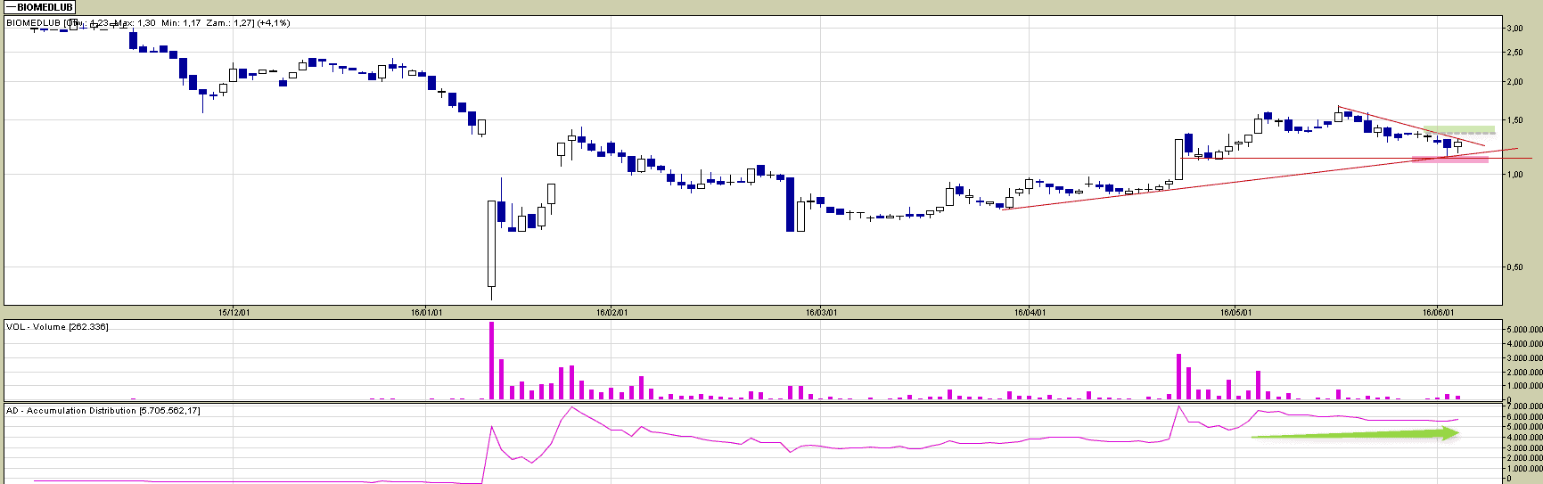
Task: Click the 1,50 price level on price axis
Action: coord(1514,120)
